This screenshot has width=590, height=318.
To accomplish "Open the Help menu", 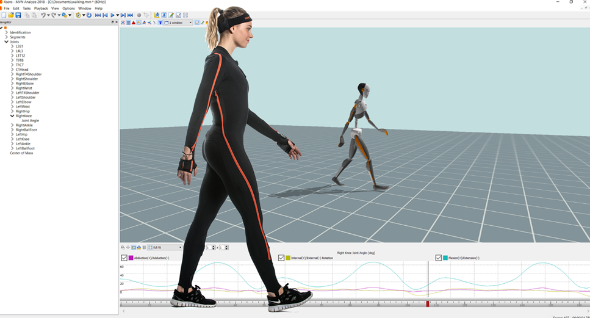I will [99, 9].
